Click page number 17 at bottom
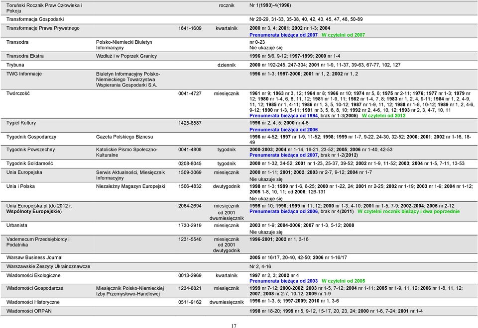 tap(234, 326)
